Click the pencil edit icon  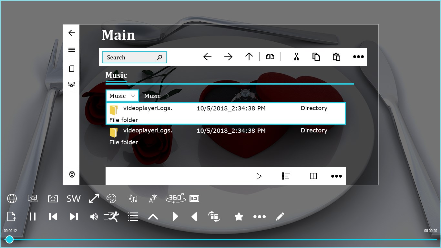pos(280,216)
